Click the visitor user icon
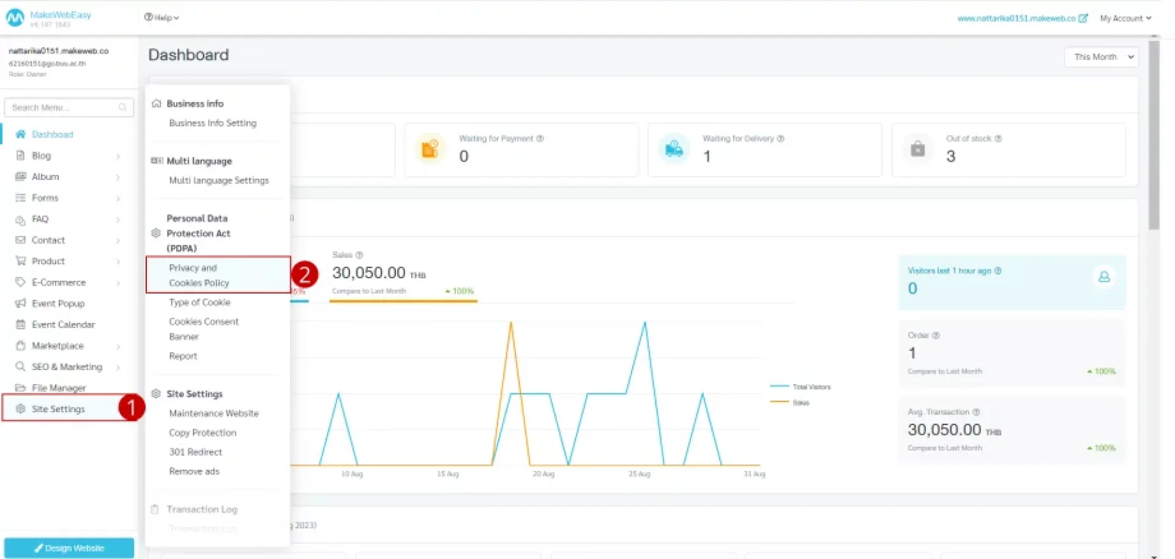The height and width of the screenshot is (559, 1175). click(x=1104, y=277)
